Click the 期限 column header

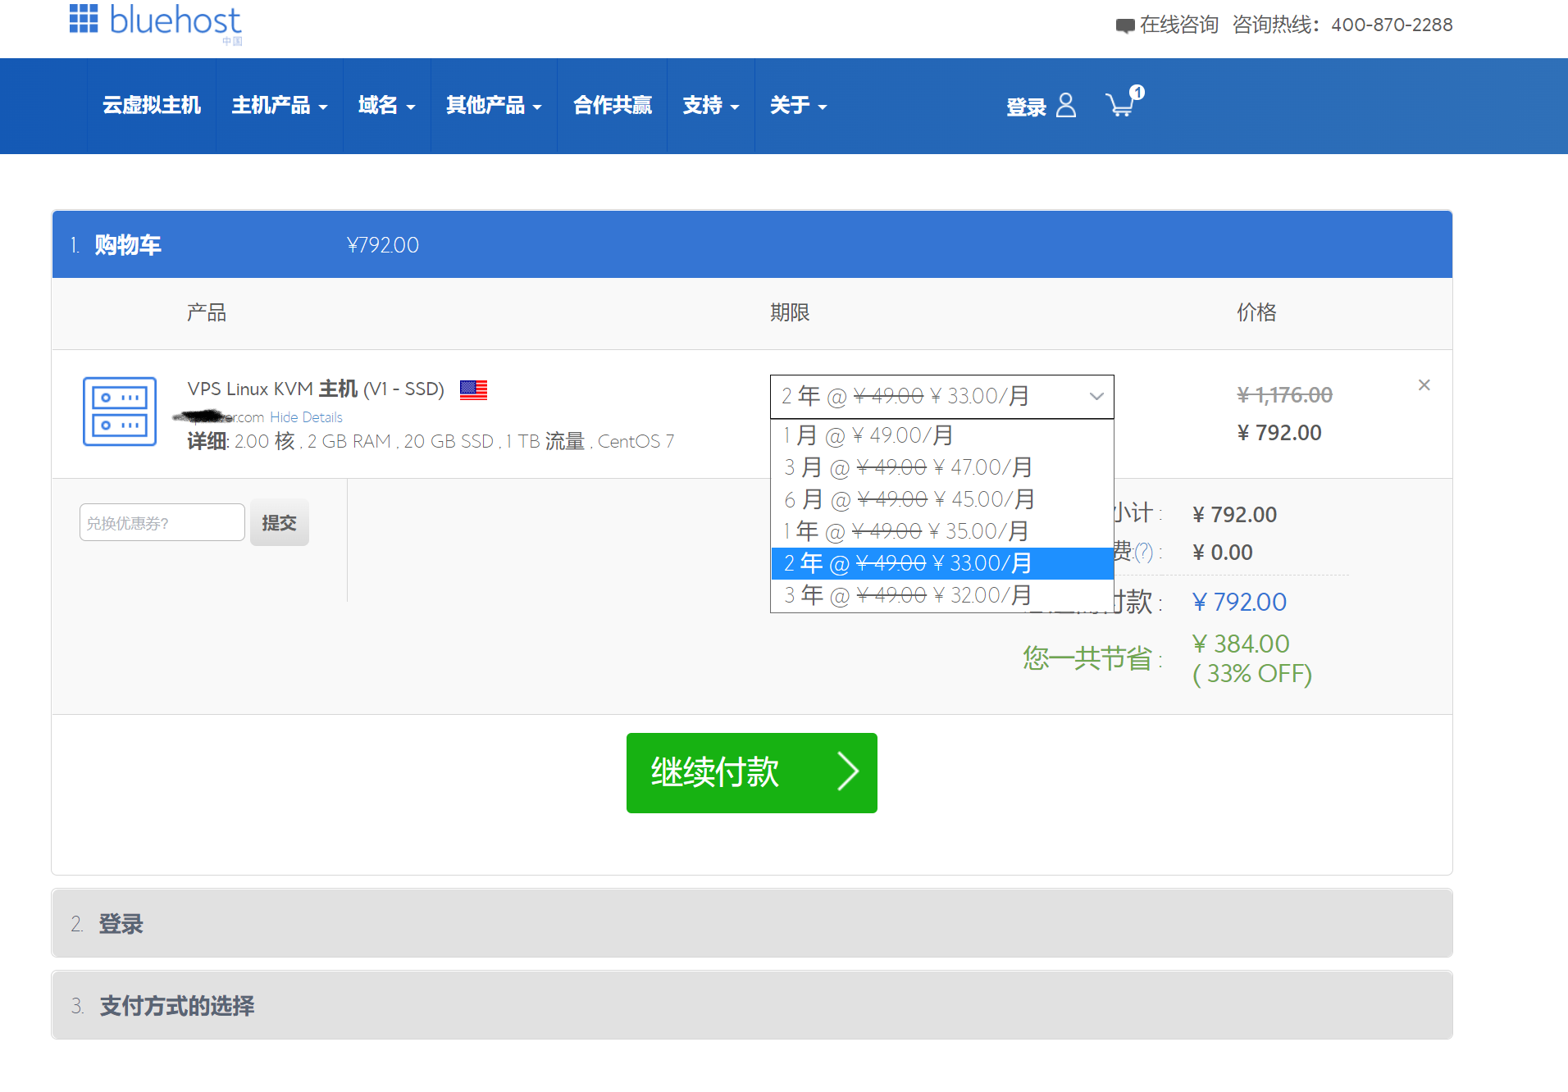(x=790, y=312)
